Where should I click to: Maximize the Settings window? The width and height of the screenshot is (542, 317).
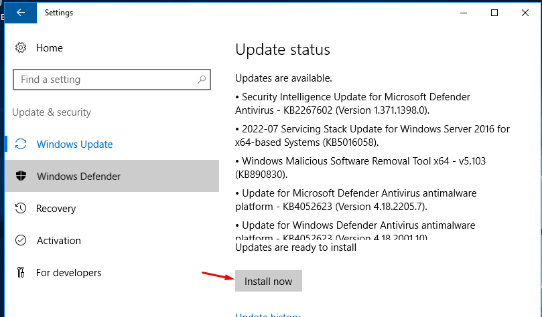(494, 12)
